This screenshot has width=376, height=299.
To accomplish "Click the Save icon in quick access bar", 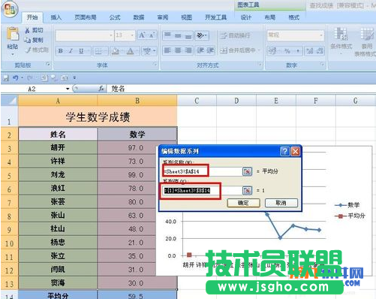I will click(x=5, y=78).
